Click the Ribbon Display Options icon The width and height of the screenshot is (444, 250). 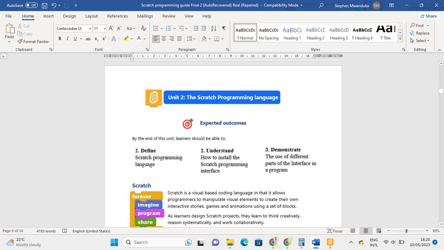391,6
